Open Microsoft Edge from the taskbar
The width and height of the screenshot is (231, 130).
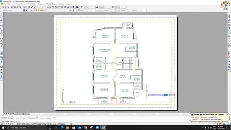(62, 127)
